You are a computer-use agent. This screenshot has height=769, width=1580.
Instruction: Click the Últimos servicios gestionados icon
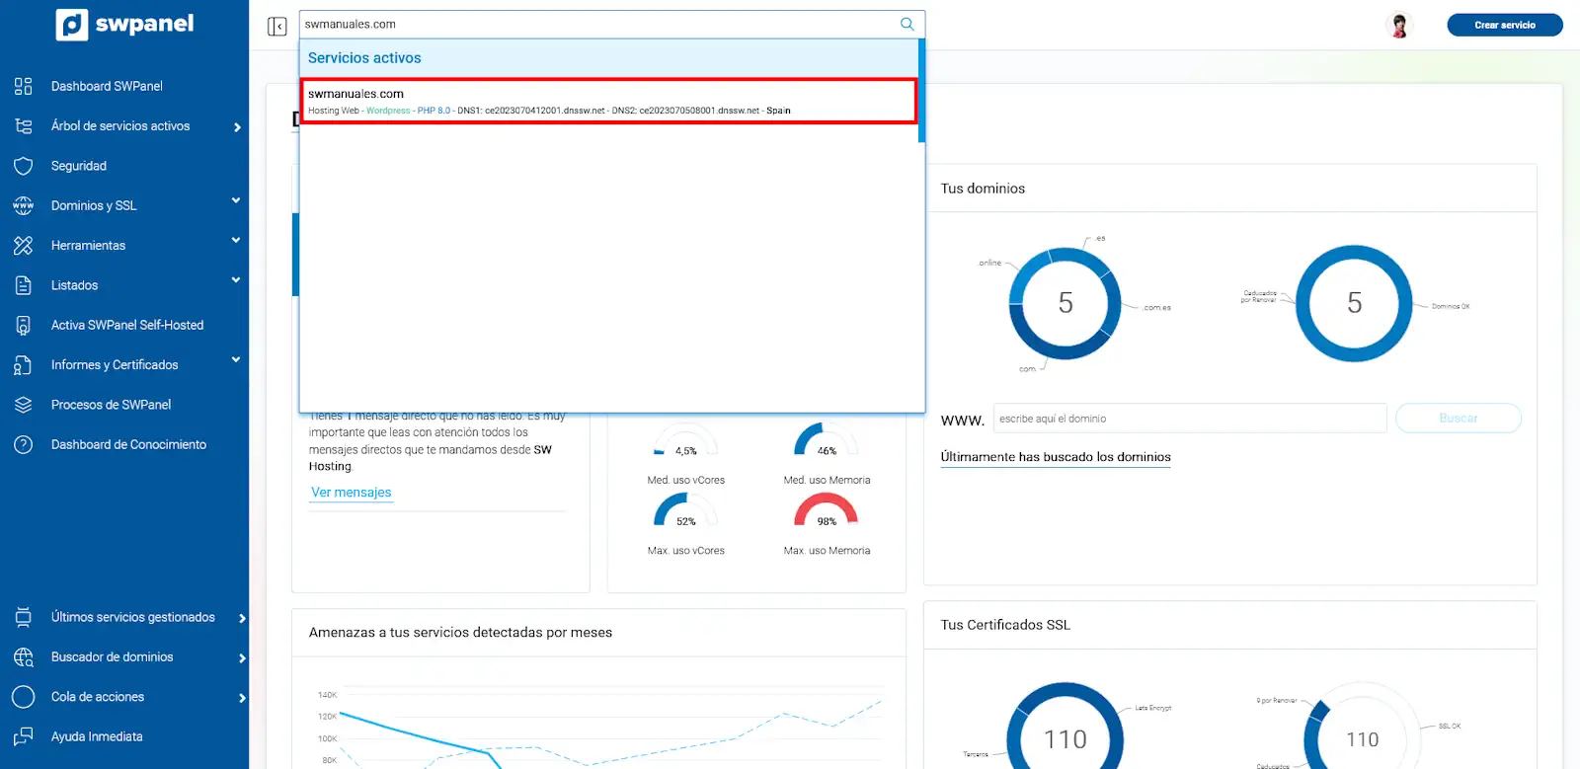coord(24,617)
